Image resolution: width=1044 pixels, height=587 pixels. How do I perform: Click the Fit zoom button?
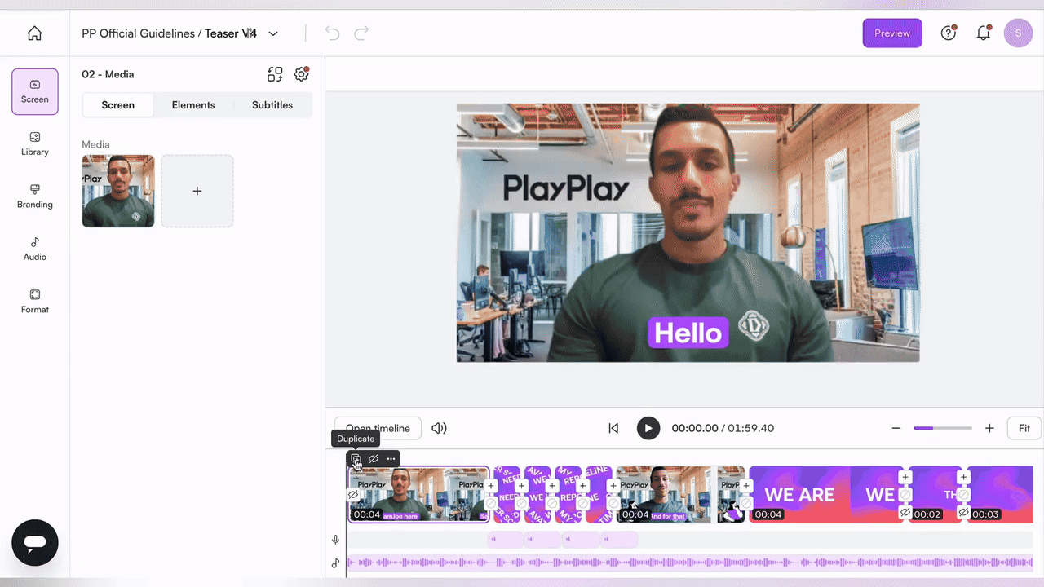tap(1024, 428)
